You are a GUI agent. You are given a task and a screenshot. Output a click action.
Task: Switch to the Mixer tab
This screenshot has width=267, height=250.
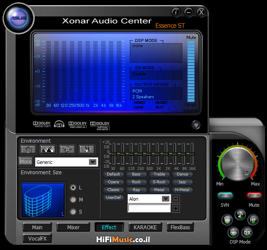pos(73,227)
